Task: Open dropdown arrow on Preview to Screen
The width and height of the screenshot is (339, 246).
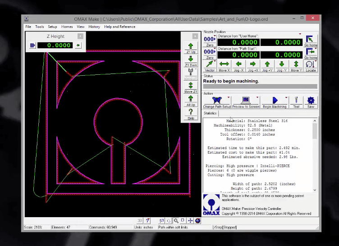Action: pyautogui.click(x=257, y=98)
